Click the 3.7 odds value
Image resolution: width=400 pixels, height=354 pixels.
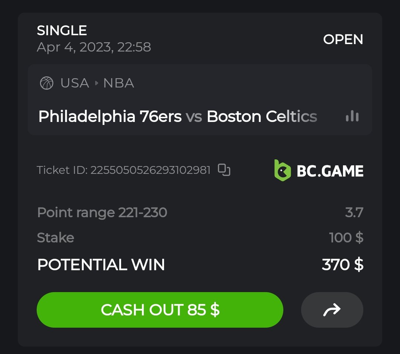tap(354, 213)
